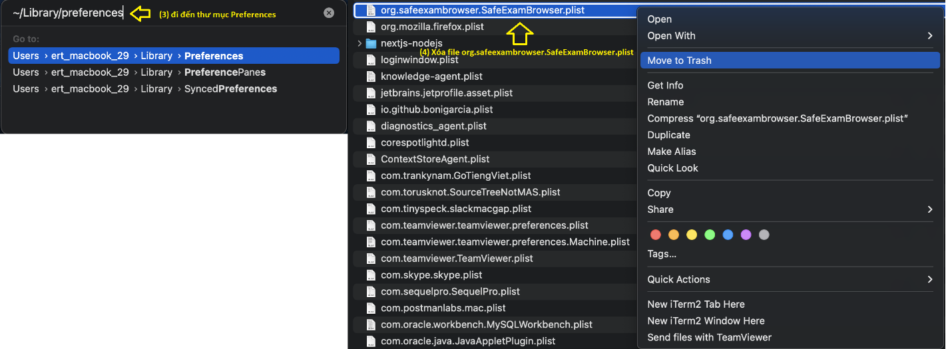
Task: Apply the red color tag
Action: click(656, 235)
